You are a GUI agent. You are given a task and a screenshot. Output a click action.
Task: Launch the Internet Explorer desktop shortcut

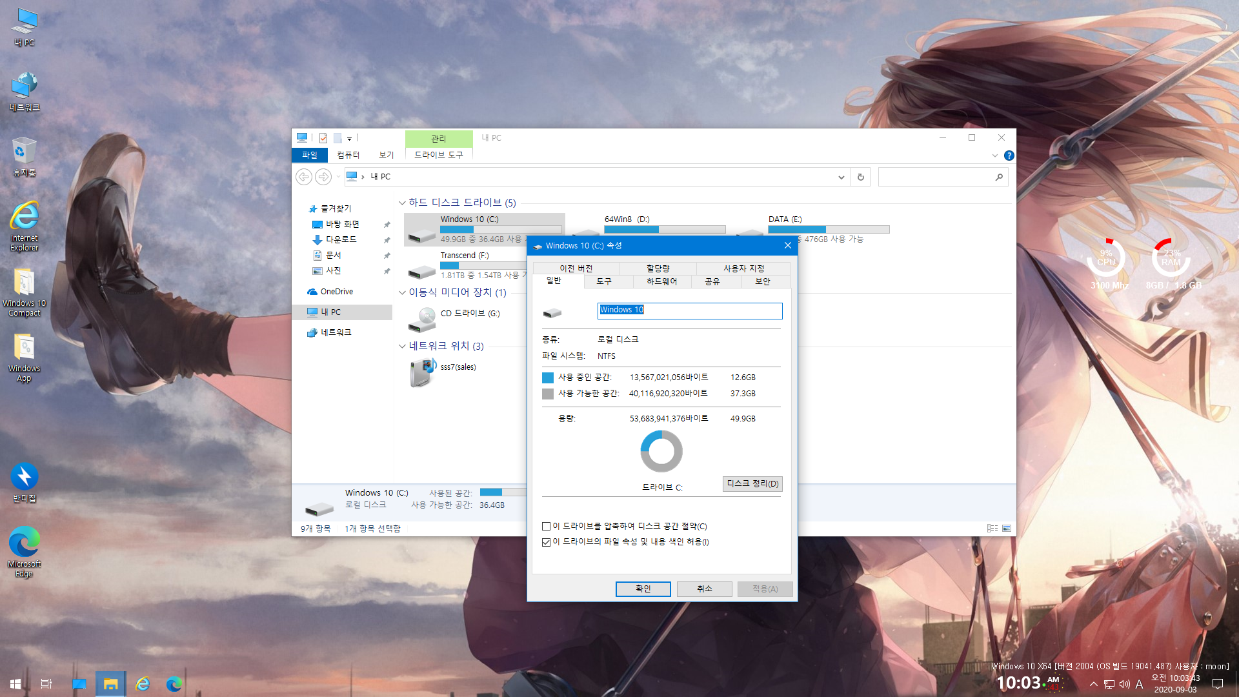[25, 226]
